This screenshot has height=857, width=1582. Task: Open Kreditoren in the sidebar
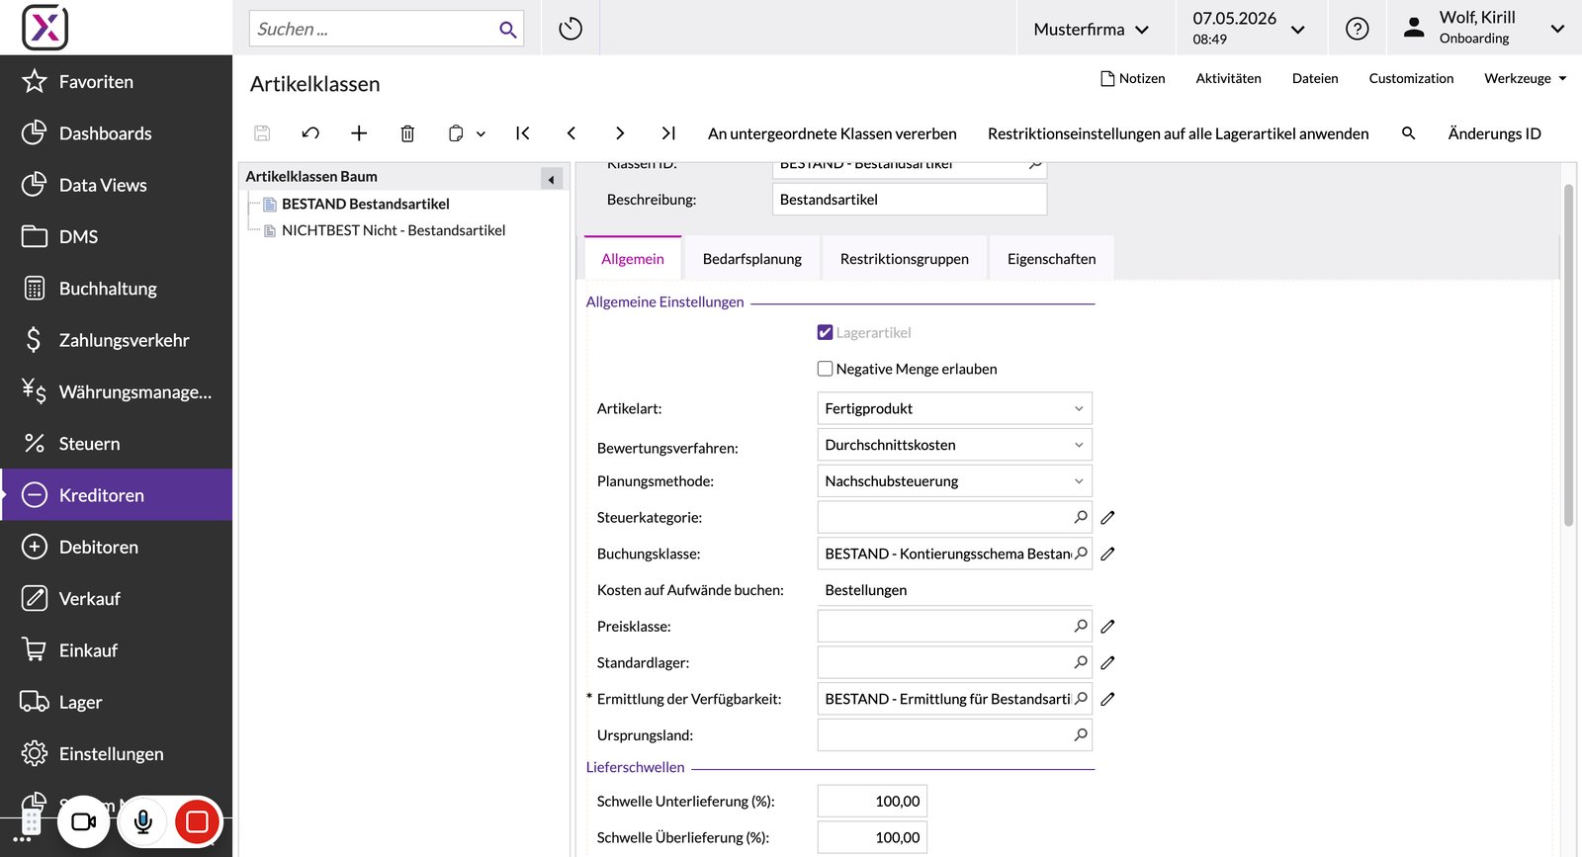click(x=117, y=495)
